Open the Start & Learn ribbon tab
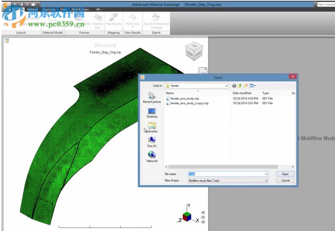Screen dimensions: 335x231 (80, 9)
